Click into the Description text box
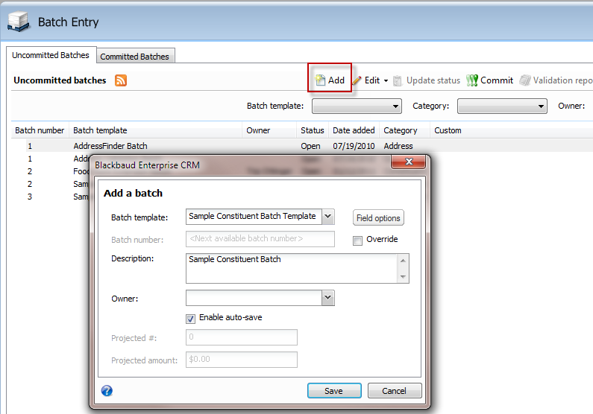Screen dimensions: 593x414 291,268
